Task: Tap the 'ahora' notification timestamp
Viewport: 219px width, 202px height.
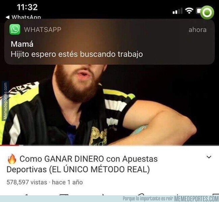Action: coord(197,30)
